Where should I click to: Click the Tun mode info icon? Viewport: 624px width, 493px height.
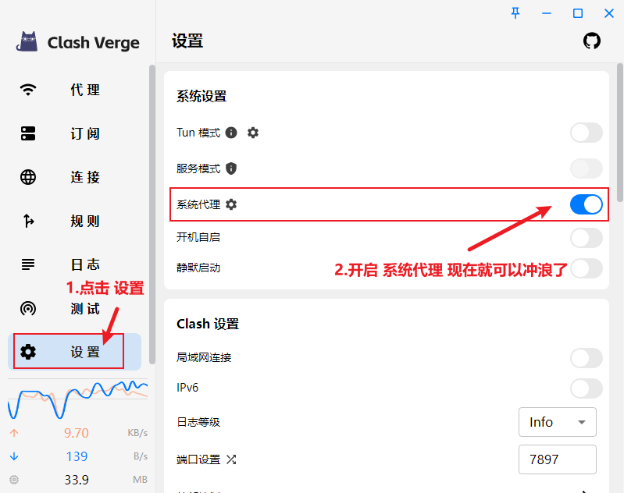231,133
